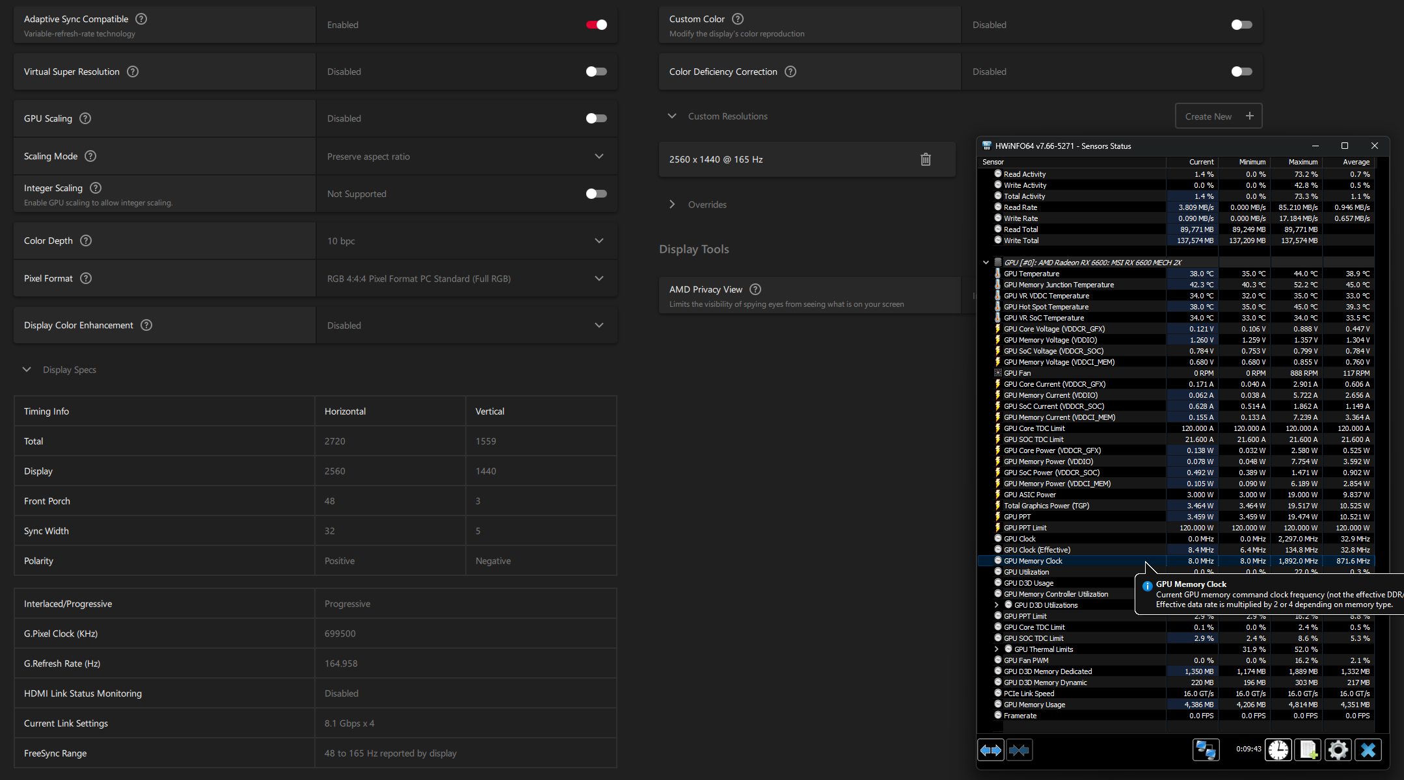Open HWiNFO sensor settings gear
The width and height of the screenshot is (1404, 780).
click(x=1338, y=750)
